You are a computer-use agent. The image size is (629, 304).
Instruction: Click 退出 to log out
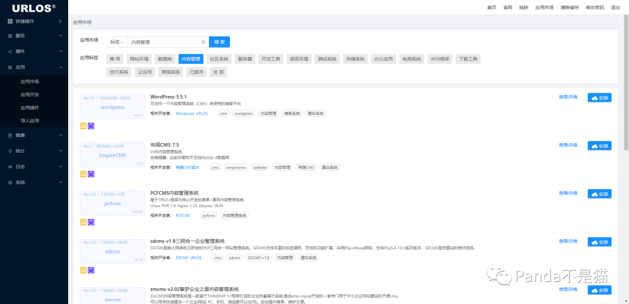[616, 8]
